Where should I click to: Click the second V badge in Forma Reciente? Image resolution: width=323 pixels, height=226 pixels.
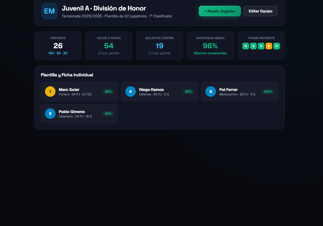click(x=253, y=46)
